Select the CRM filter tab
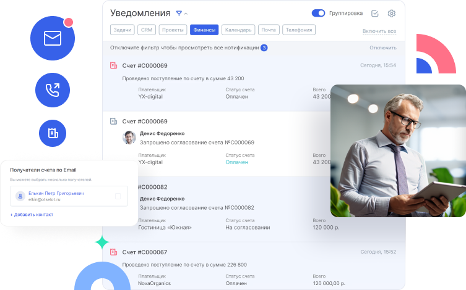Image resolution: width=466 pixels, height=290 pixels. (147, 30)
